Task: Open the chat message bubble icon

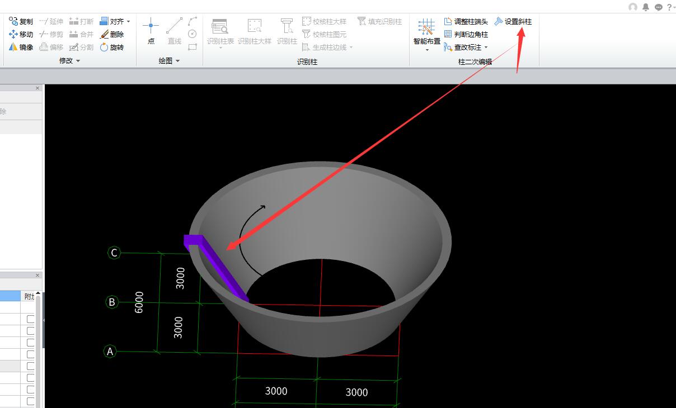Action: coord(659,7)
